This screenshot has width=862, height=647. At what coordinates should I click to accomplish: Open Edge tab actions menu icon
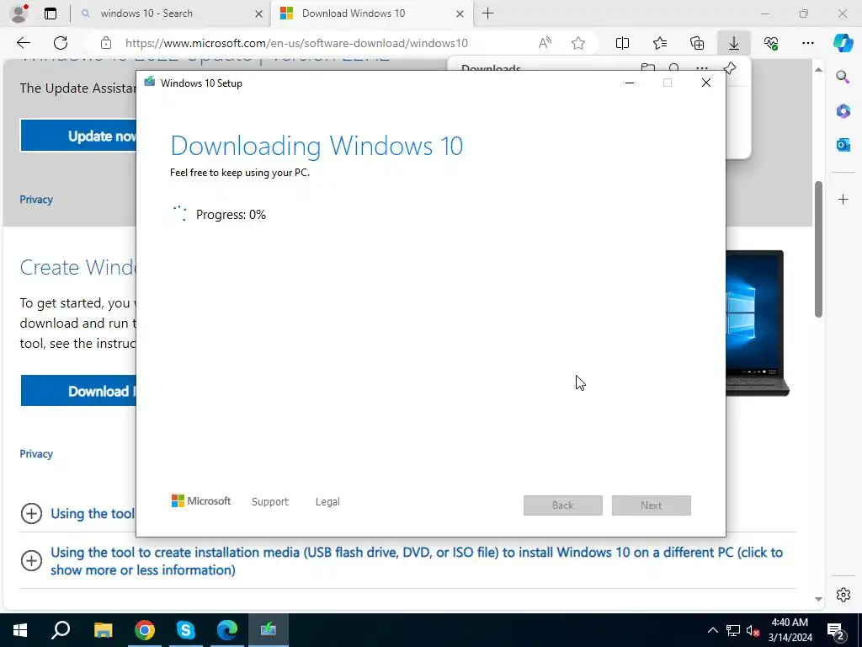51,13
